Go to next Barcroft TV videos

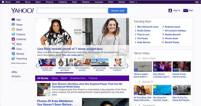click(139, 82)
